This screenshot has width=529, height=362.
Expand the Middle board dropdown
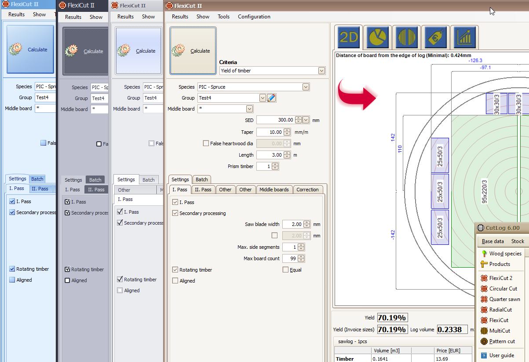pos(249,109)
